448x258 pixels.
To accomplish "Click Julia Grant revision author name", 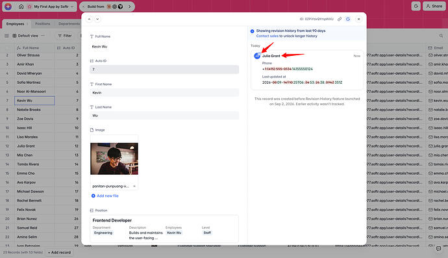I will (x=271, y=56).
